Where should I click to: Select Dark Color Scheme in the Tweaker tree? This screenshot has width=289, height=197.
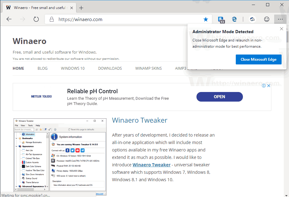tap(33, 166)
